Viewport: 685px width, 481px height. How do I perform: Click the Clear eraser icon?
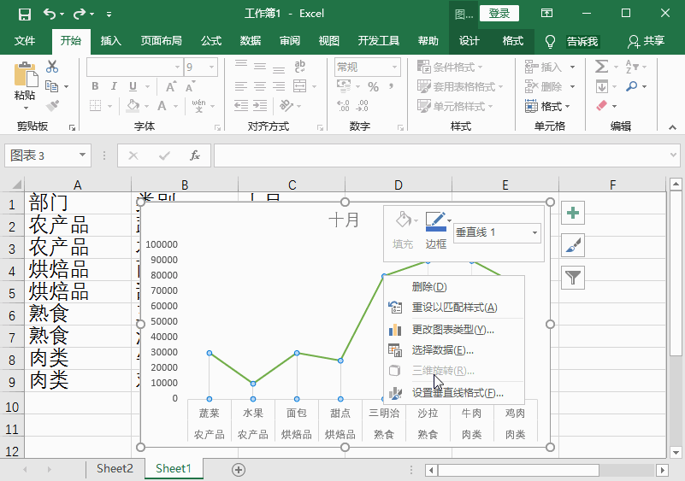pyautogui.click(x=601, y=106)
